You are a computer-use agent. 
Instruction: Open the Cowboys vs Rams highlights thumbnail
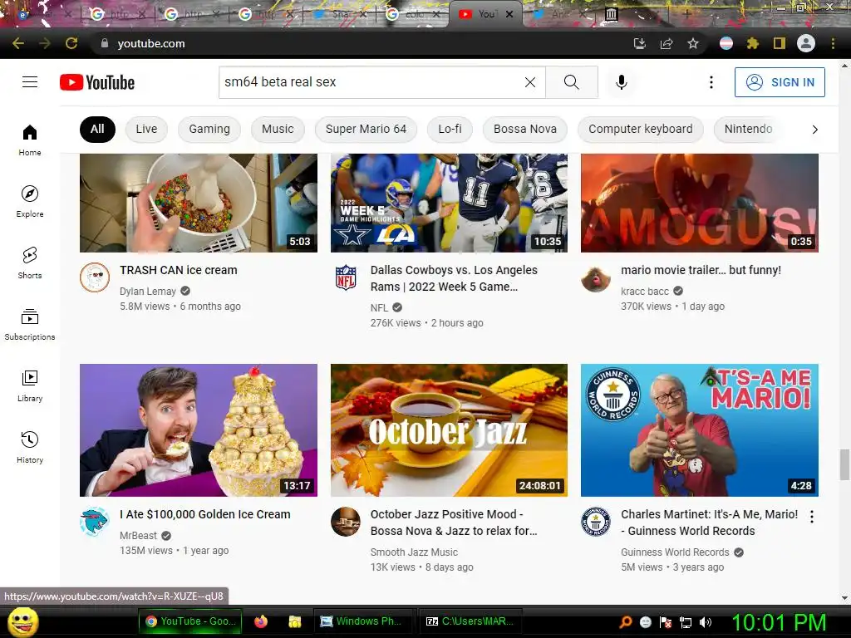449,203
